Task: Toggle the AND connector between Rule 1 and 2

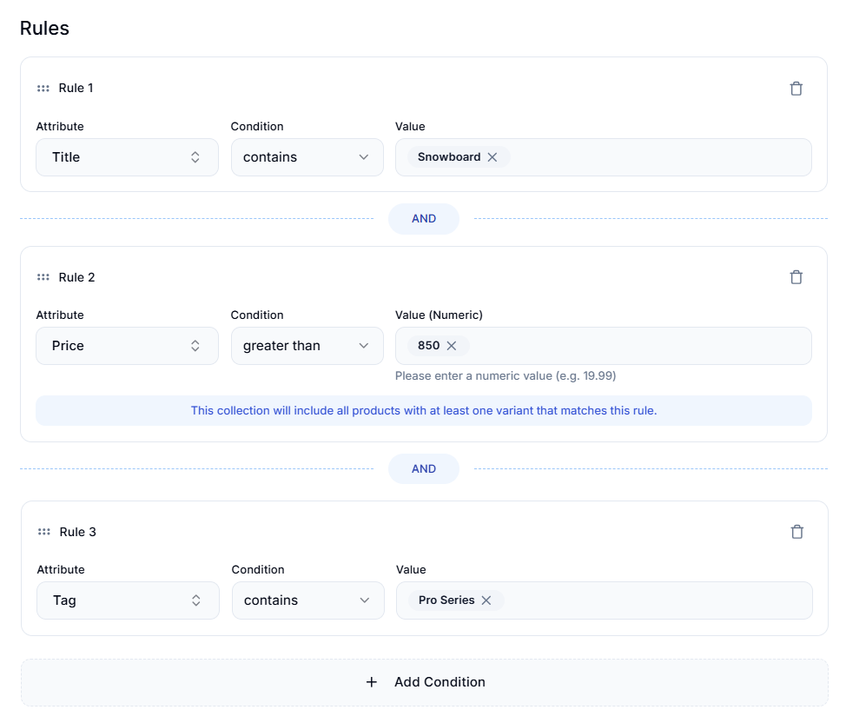Action: click(423, 218)
